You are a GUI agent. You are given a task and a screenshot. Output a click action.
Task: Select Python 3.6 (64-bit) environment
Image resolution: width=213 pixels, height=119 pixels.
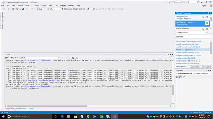click(188, 28)
